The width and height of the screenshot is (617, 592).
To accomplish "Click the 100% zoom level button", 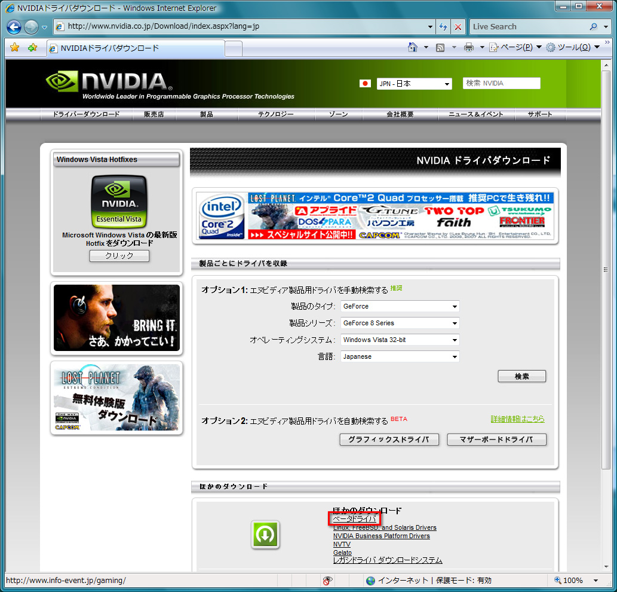I will (569, 580).
